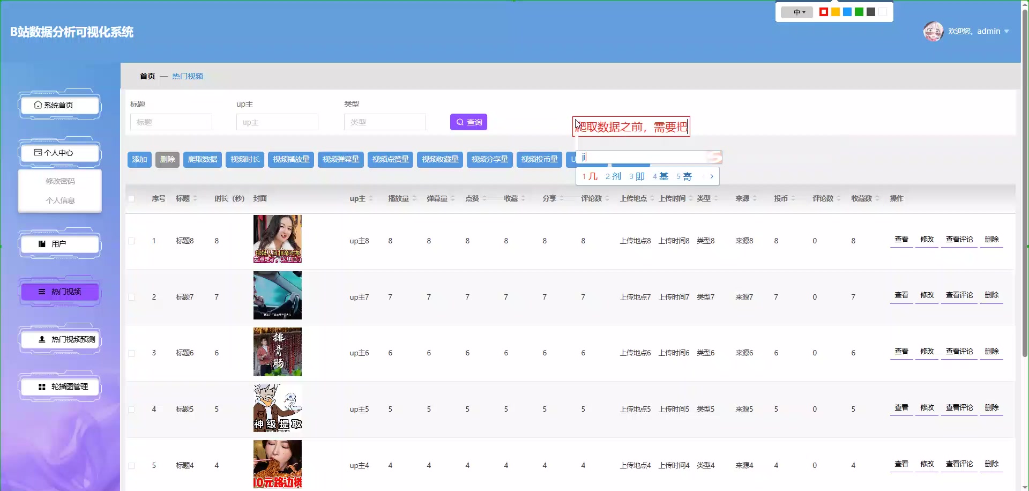Click the 查询 search button
Screen dimensions: 1029x491
pos(468,122)
